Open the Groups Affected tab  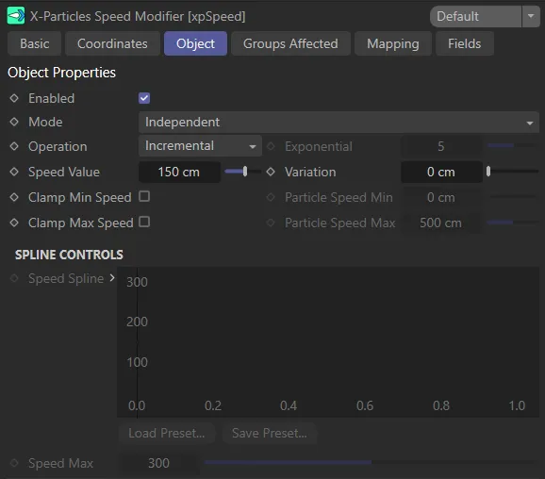click(x=290, y=43)
